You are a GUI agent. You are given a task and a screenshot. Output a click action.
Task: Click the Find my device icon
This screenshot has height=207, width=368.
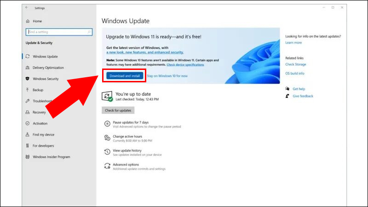click(x=28, y=134)
